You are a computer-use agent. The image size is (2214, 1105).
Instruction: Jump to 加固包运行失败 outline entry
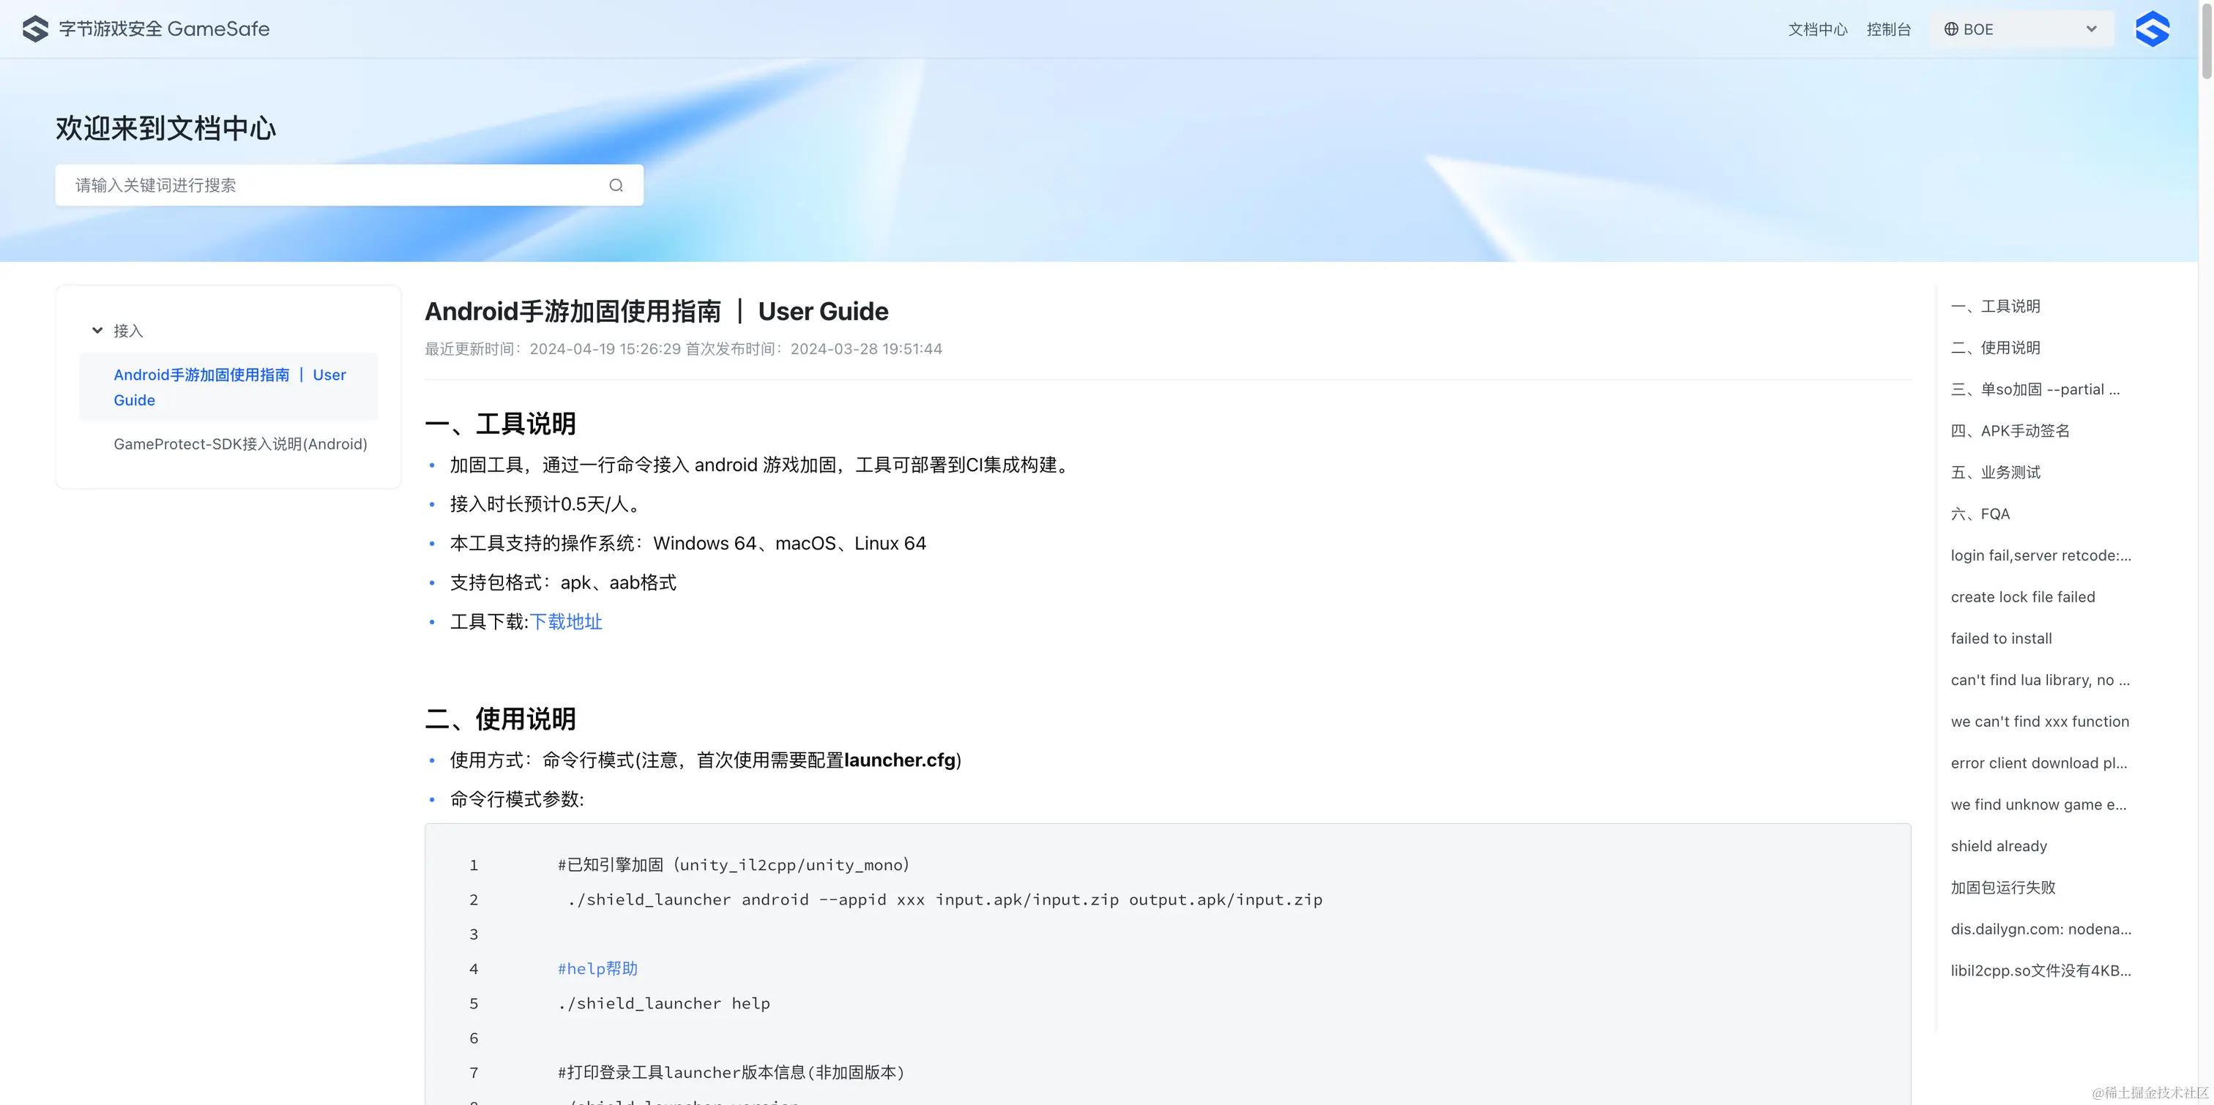[2002, 888]
